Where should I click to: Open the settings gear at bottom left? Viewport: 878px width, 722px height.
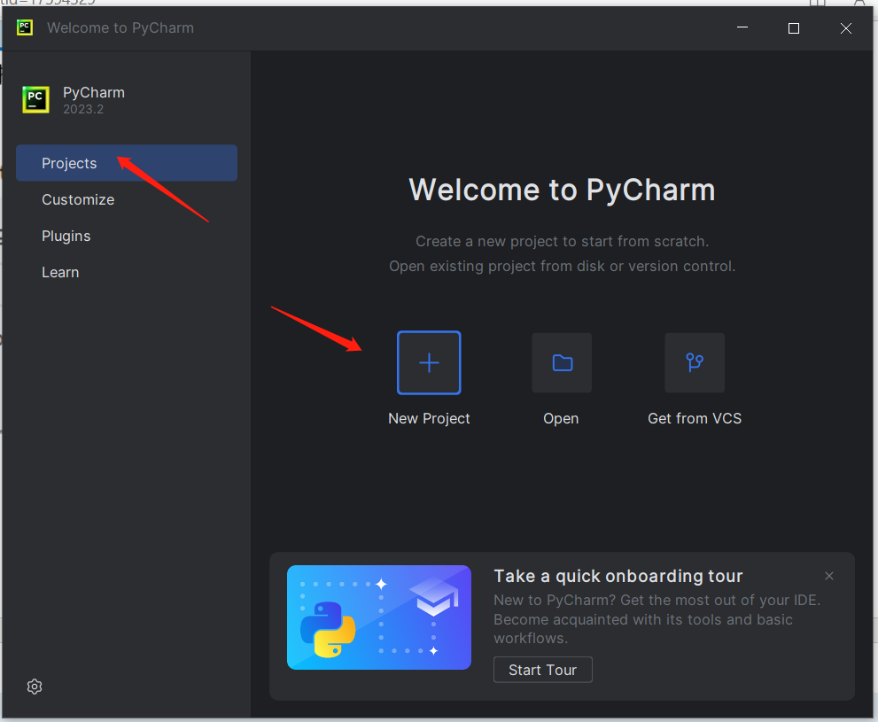(34, 687)
